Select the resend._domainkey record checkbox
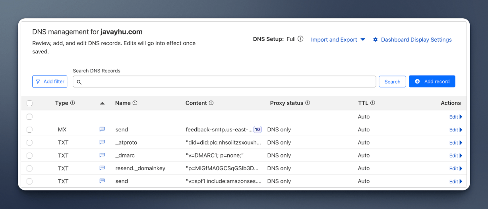The image size is (488, 209). tap(29, 168)
